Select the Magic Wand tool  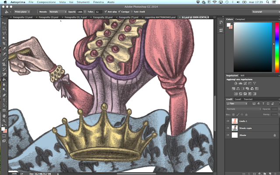pos(4,38)
